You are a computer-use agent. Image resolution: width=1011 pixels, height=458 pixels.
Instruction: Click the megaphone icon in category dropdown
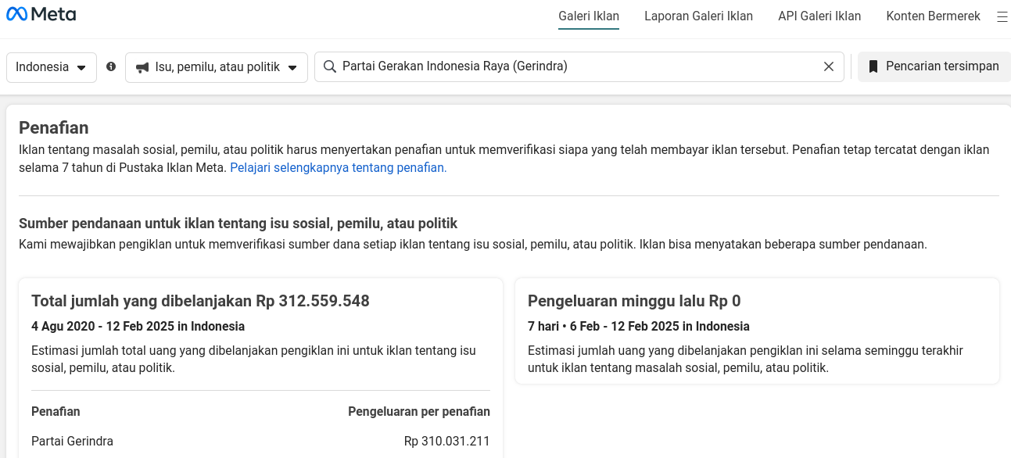tap(142, 67)
